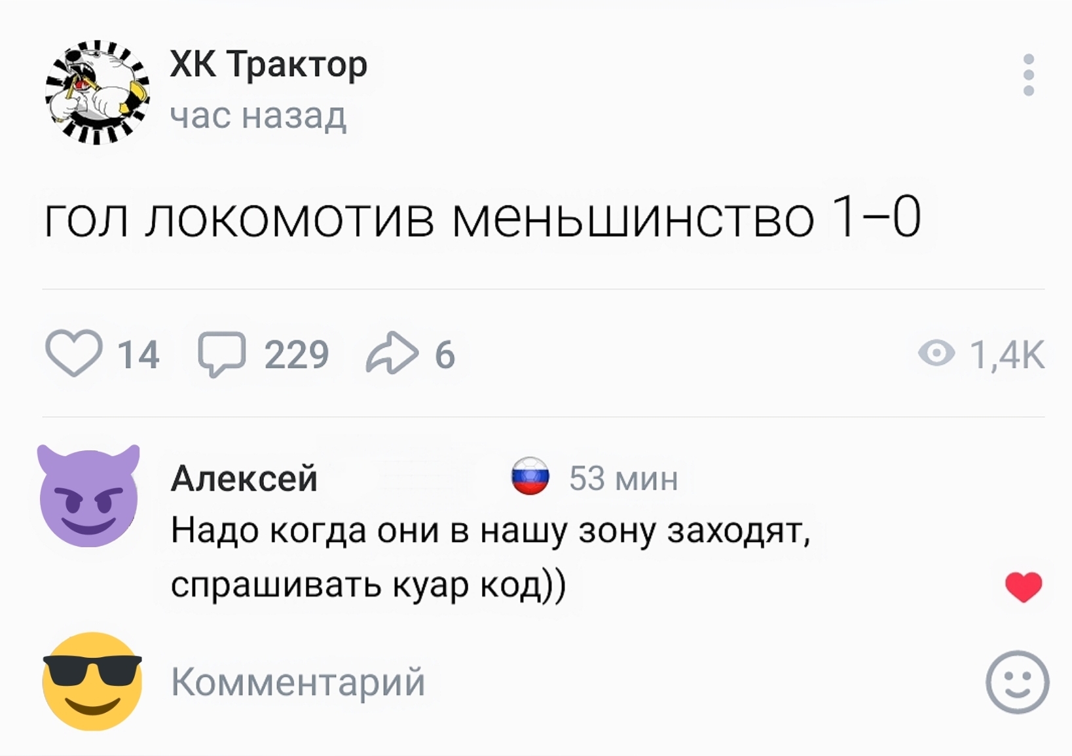1072x756 pixels.
Task: Open the three-dot post options menu
Action: click(x=1028, y=75)
